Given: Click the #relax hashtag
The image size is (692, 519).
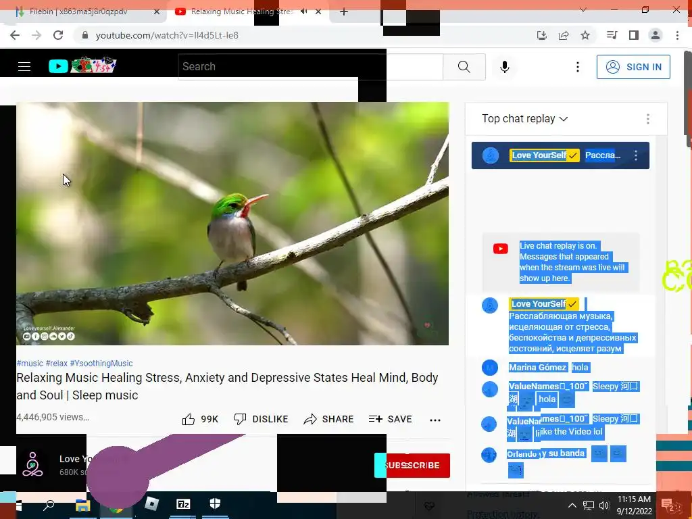Looking at the screenshot, I should [57, 363].
